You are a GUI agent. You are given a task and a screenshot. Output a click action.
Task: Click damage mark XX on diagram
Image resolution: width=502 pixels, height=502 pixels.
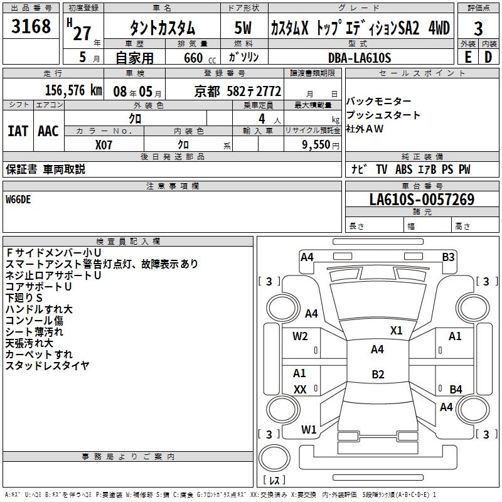pyautogui.click(x=300, y=390)
